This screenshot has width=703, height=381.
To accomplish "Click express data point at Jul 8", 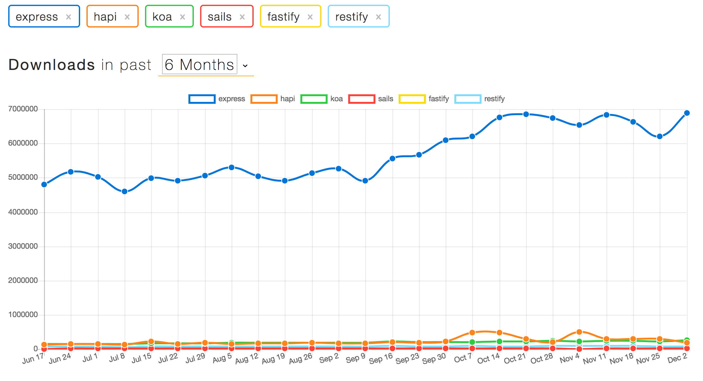I will tap(125, 191).
